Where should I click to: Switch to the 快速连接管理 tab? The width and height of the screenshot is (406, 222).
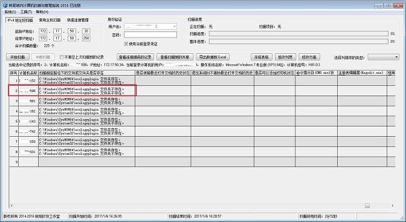[78, 20]
